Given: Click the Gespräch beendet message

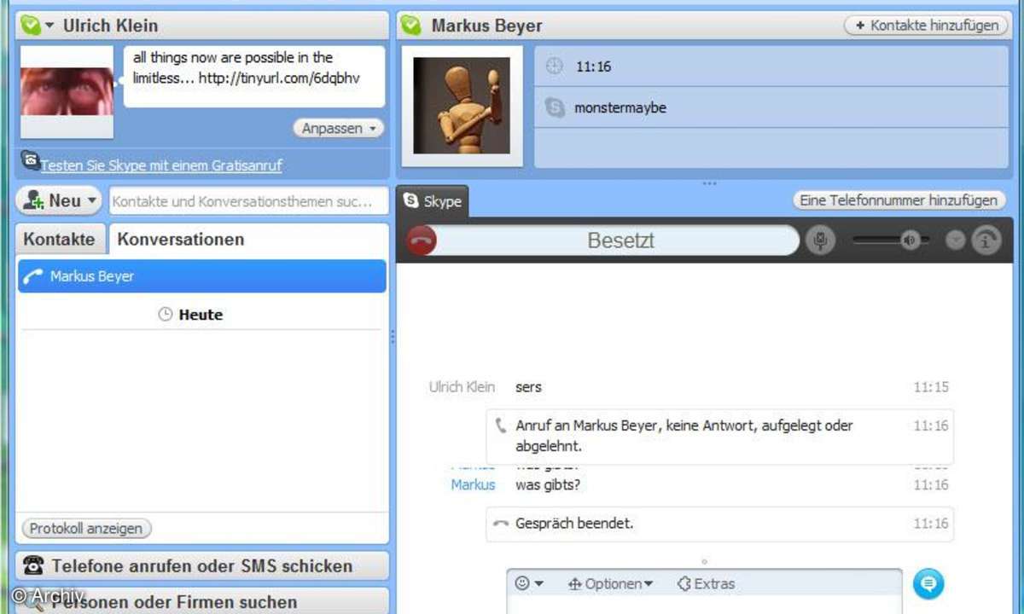Looking at the screenshot, I should click(x=719, y=524).
